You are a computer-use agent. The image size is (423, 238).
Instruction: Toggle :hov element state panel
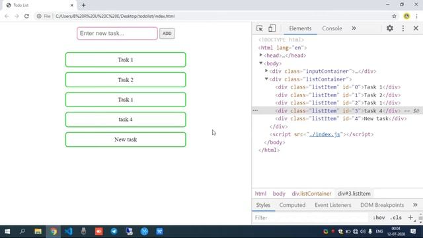click(379, 218)
